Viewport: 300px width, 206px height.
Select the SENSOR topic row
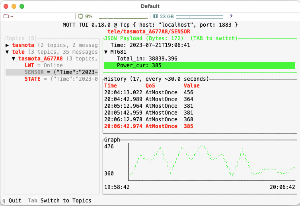[52, 72]
